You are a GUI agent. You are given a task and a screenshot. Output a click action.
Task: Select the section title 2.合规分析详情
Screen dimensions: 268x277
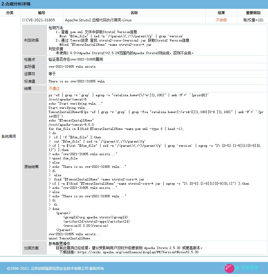click(16, 4)
